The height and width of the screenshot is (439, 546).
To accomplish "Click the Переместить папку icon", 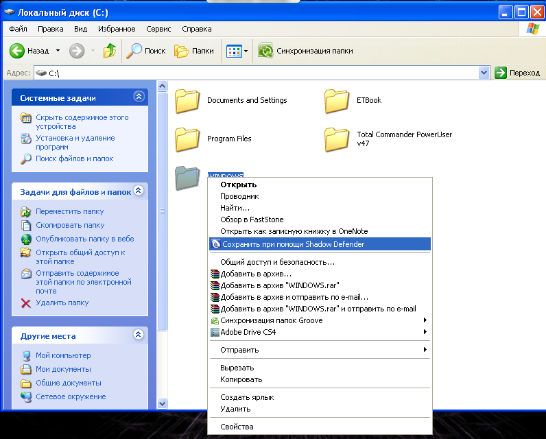I will click(x=26, y=212).
